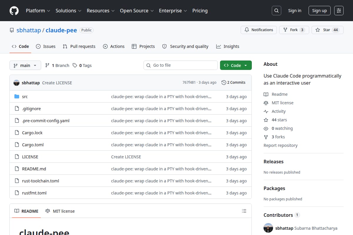Viewport: 353px width, 235px height.
Task: Open the Pricing link
Action: tap(200, 11)
